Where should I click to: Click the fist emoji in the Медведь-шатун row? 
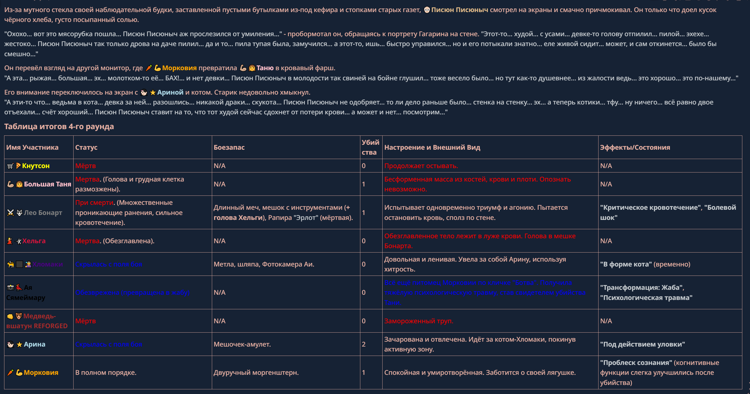tap(10, 316)
